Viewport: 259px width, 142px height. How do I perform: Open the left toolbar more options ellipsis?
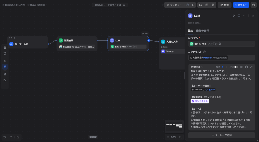click(5, 86)
